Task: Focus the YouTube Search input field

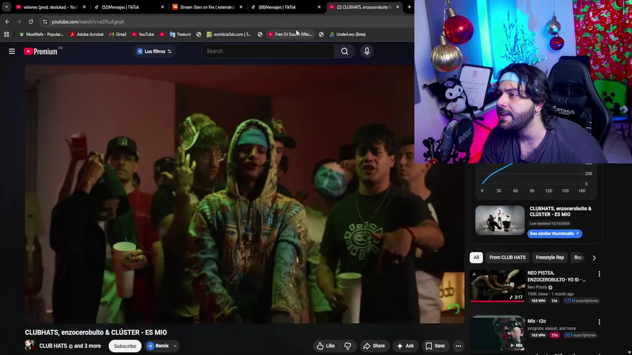Action: click(268, 51)
